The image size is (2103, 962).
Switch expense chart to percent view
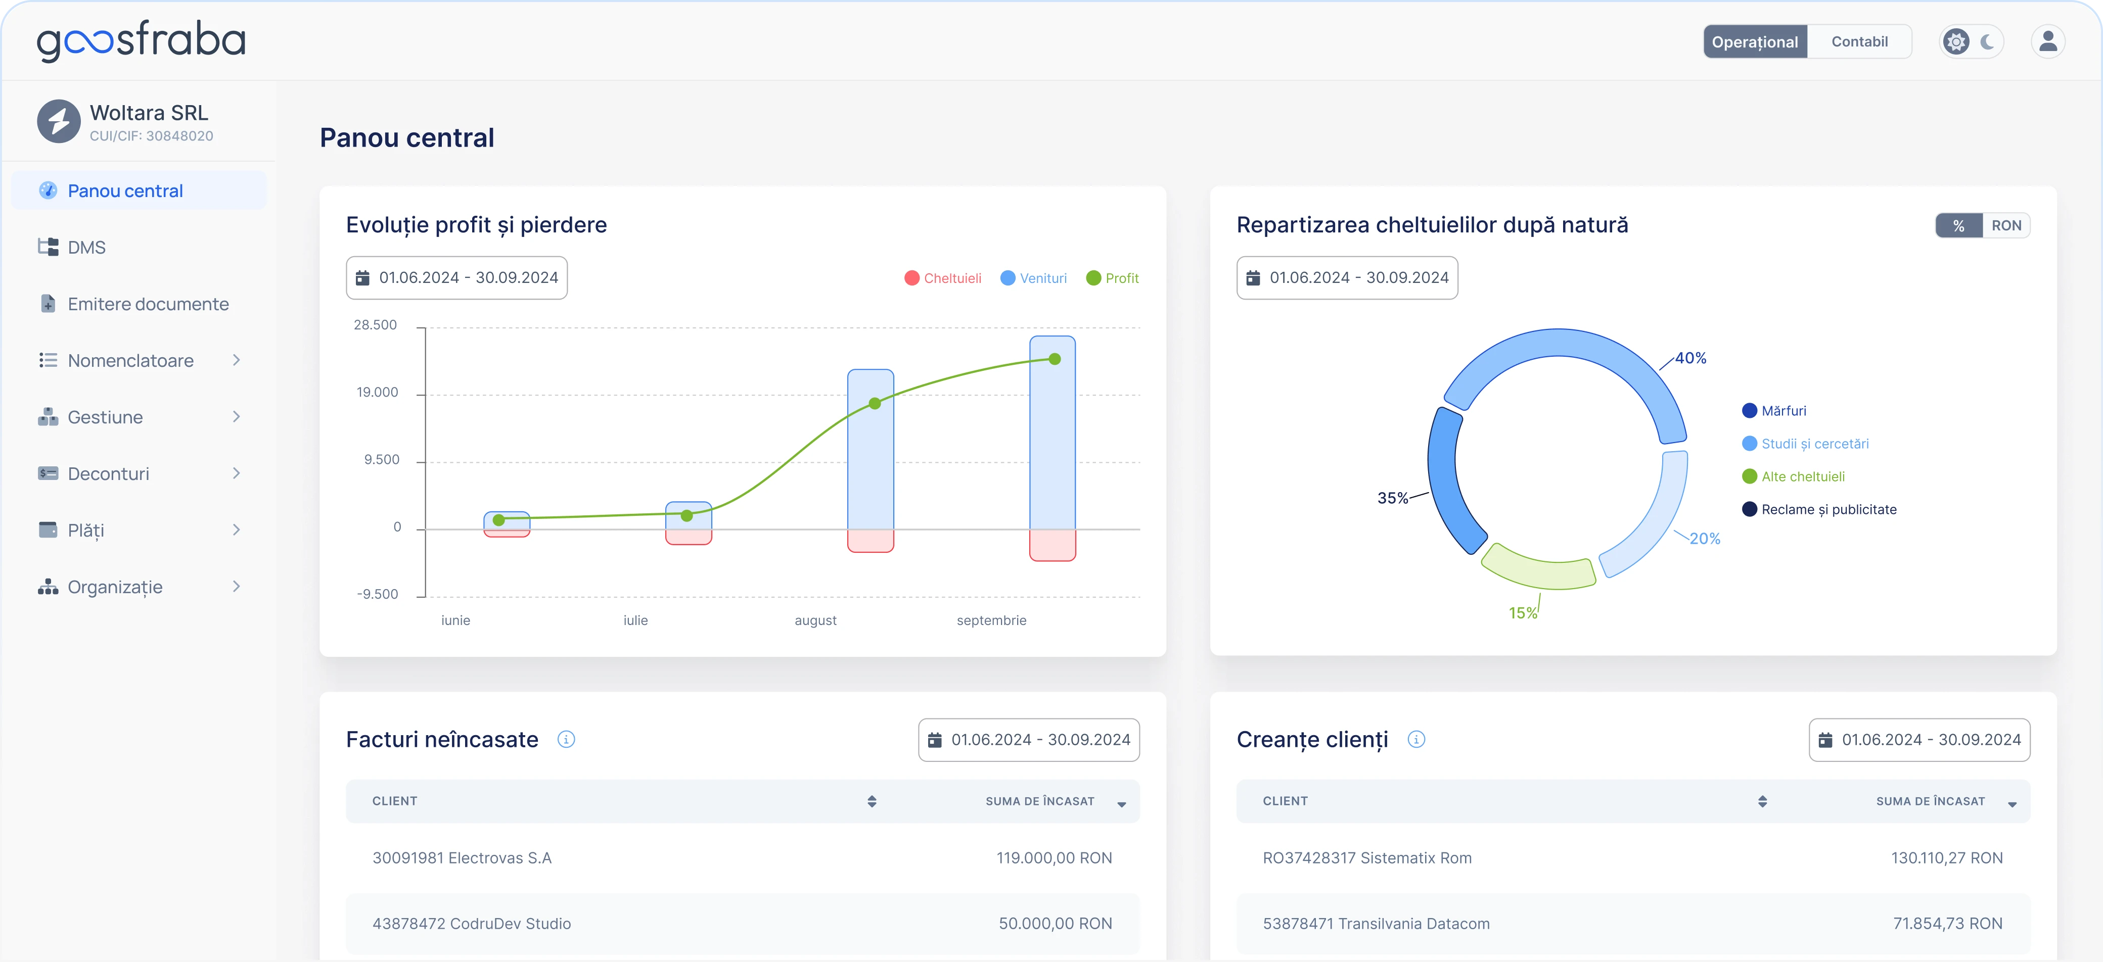point(1958,226)
